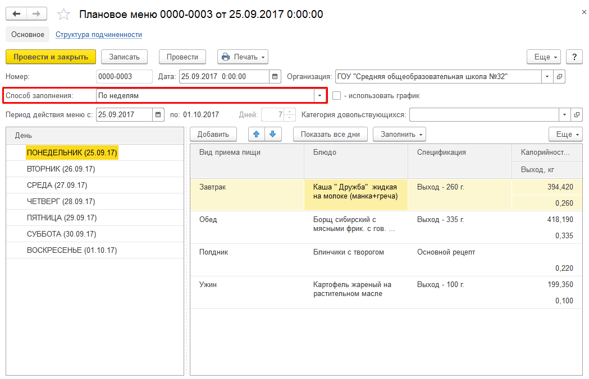The image size is (589, 379).
Task: Select the Обед meal row cell
Action: [x=247, y=228]
